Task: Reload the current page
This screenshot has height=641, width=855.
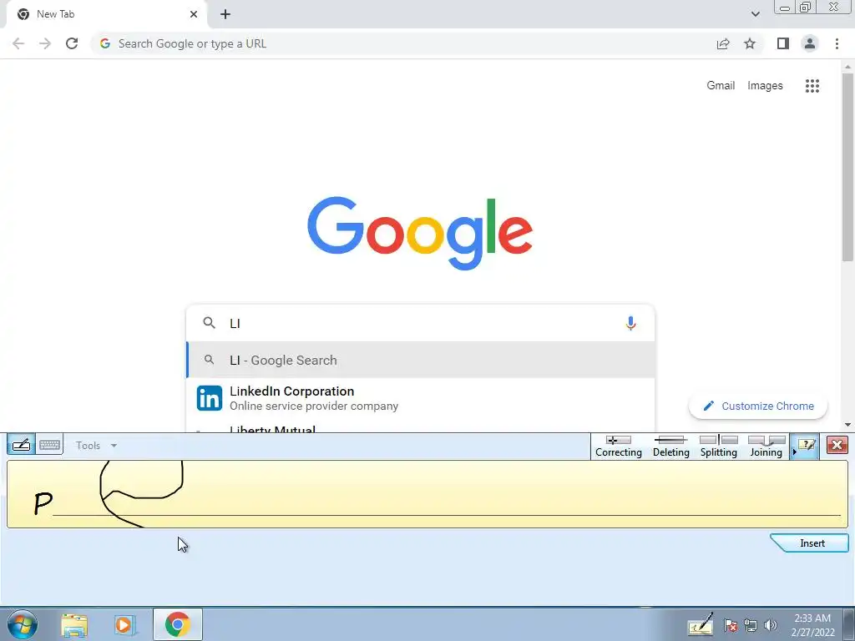Action: (72, 43)
